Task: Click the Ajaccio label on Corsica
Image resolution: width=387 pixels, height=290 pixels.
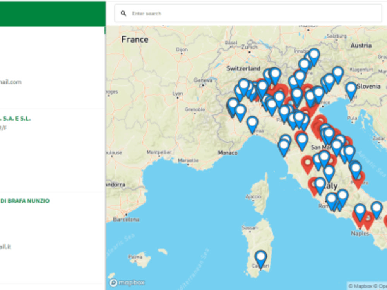Action: [x=253, y=196]
